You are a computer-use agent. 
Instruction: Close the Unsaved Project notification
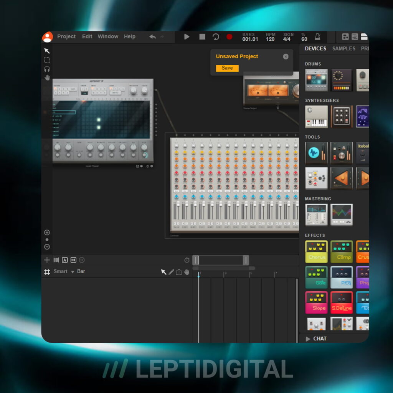pos(286,57)
